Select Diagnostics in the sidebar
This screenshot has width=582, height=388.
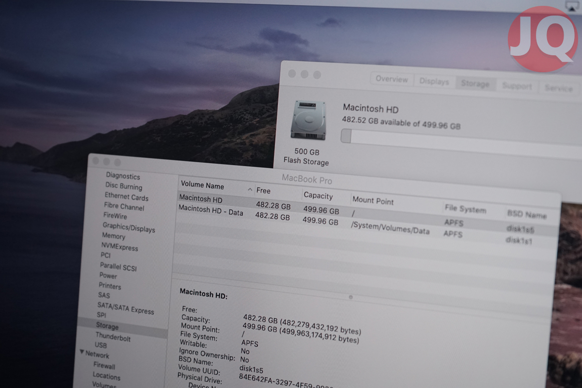click(x=123, y=176)
